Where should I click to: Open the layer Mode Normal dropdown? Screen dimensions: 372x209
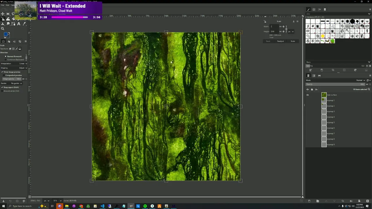point(360,80)
